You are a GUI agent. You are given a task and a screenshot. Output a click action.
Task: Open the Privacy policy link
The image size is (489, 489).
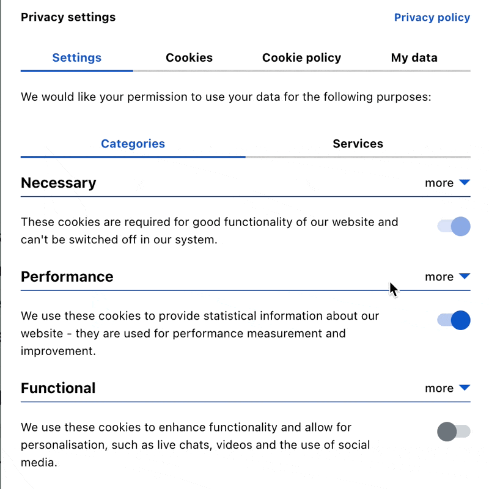[432, 18]
